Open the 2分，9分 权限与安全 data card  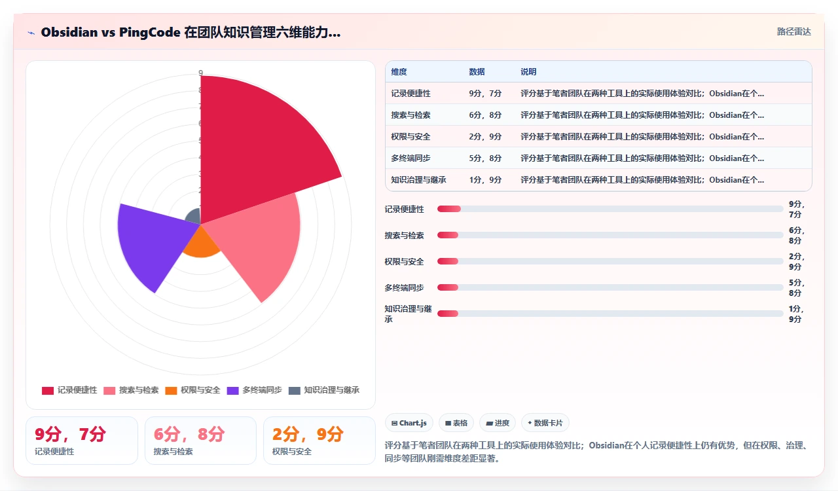pyautogui.click(x=319, y=441)
